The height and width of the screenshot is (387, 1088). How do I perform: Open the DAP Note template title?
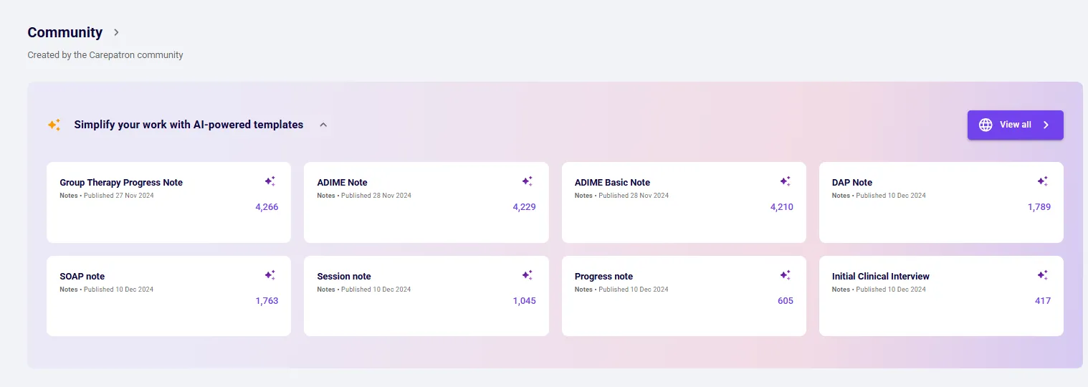[851, 183]
